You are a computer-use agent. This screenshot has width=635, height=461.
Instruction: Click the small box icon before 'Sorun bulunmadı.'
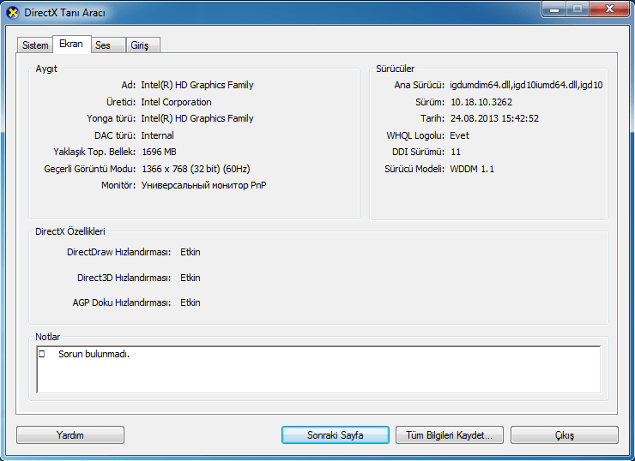[42, 354]
